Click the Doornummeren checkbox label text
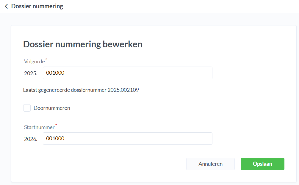 pyautogui.click(x=52, y=108)
